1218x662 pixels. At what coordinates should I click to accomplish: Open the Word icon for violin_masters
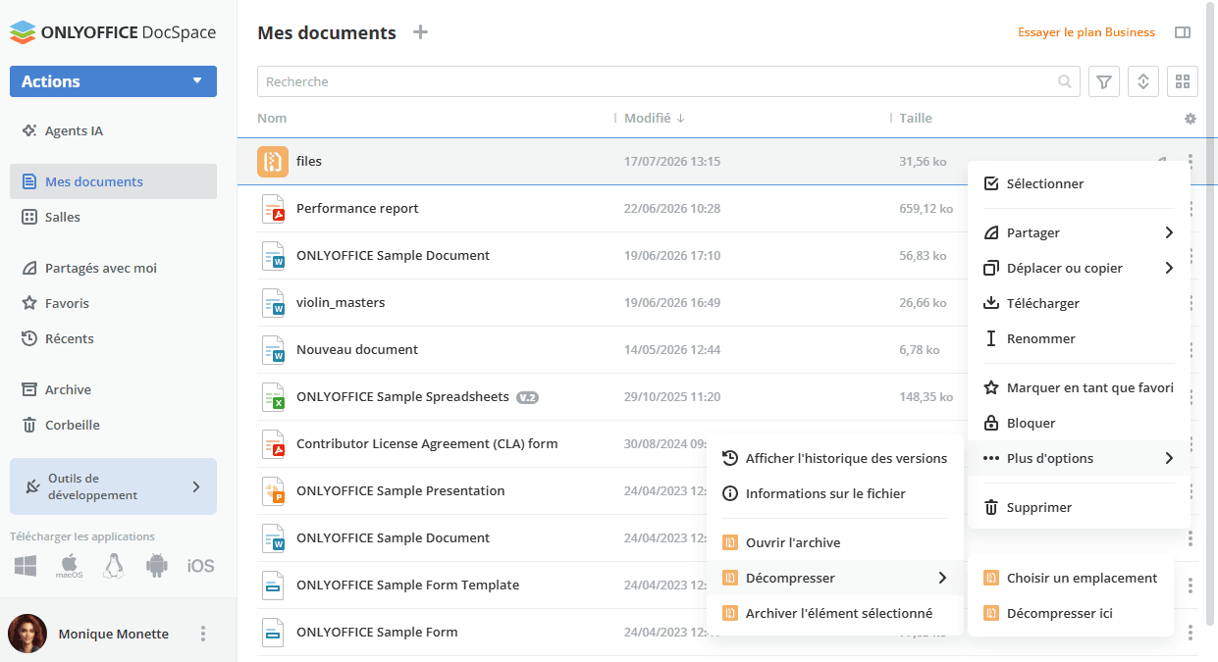[x=273, y=302]
